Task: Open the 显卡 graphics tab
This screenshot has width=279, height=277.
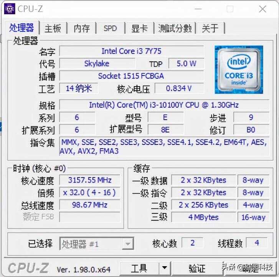Action: (140, 28)
